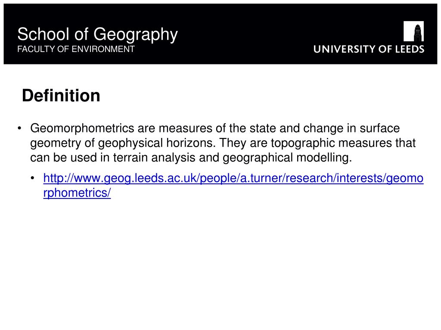
Task: Click the word Geomorphometrics starting the paragraph
Action: [x=82, y=128]
